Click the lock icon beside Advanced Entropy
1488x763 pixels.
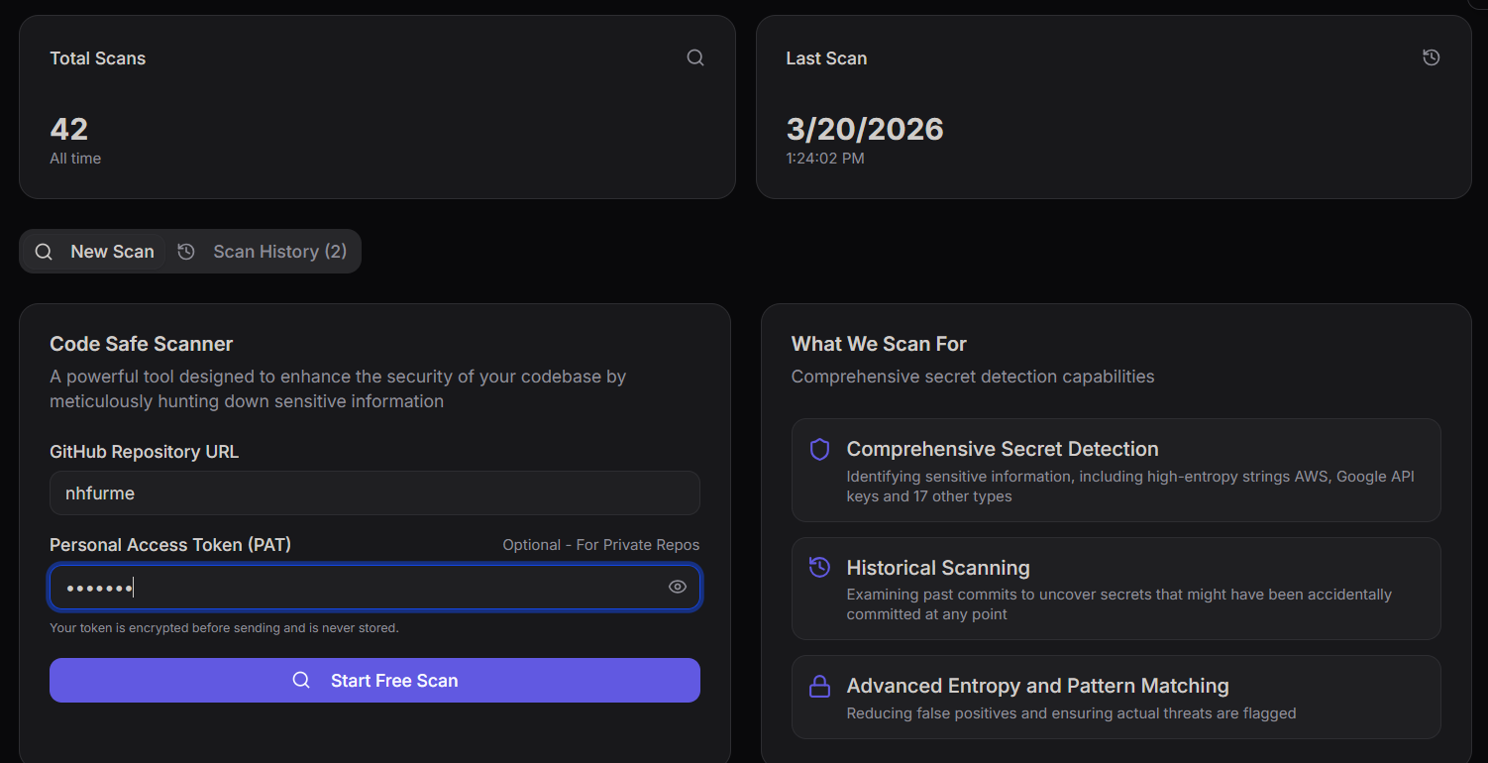[x=818, y=686]
